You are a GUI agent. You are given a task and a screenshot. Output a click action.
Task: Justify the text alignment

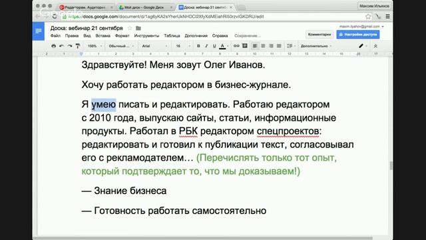coord(279,46)
